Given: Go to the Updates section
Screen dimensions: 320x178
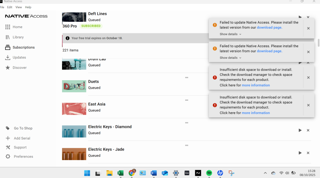Looking at the screenshot, I should (x=15, y=58).
